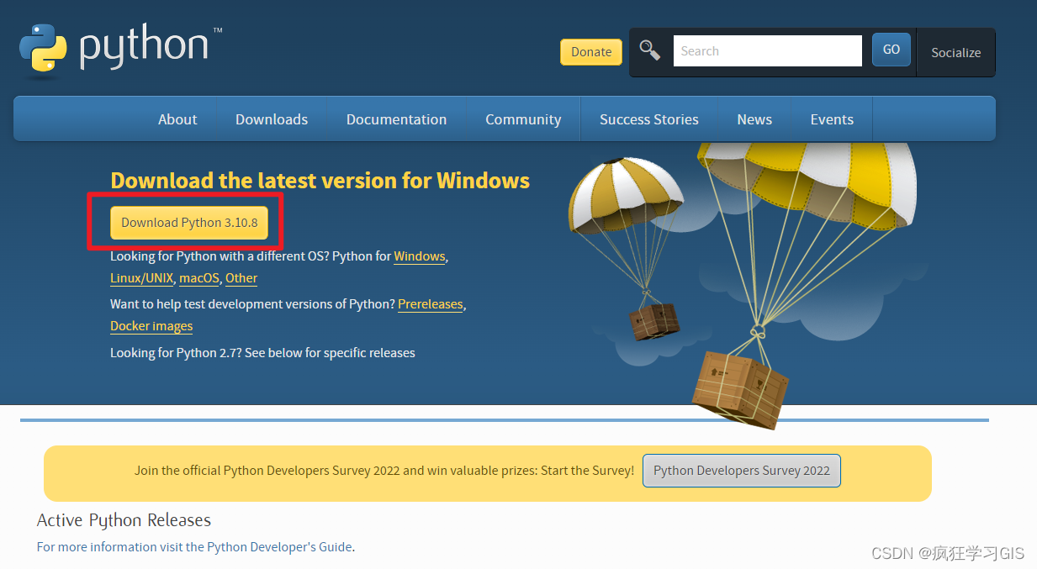Follow the Linux/UNIX link
This screenshot has height=569, width=1037.
141,278
